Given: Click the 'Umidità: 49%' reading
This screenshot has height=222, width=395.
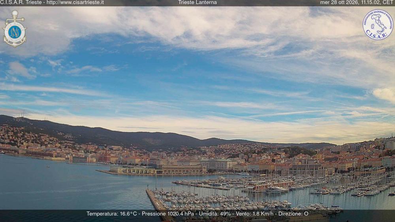Looking at the screenshot, I should [214, 214].
